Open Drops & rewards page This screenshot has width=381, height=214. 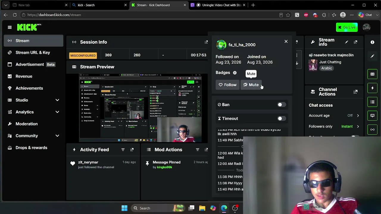click(x=34, y=148)
